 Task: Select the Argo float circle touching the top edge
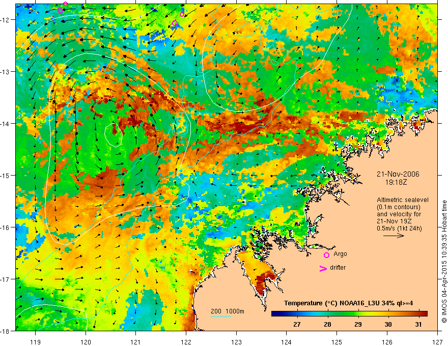[66, 4]
